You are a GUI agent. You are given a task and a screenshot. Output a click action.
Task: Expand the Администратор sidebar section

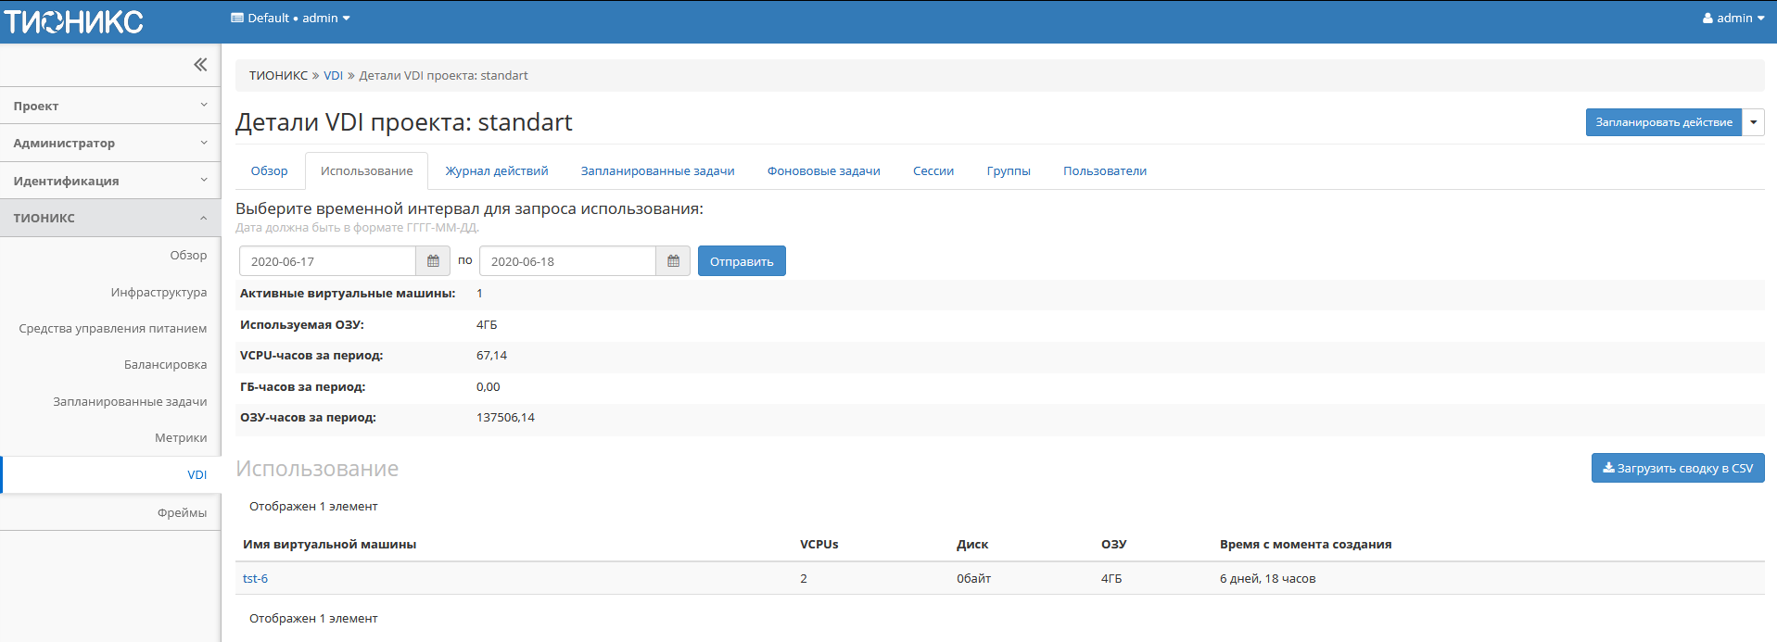(109, 143)
